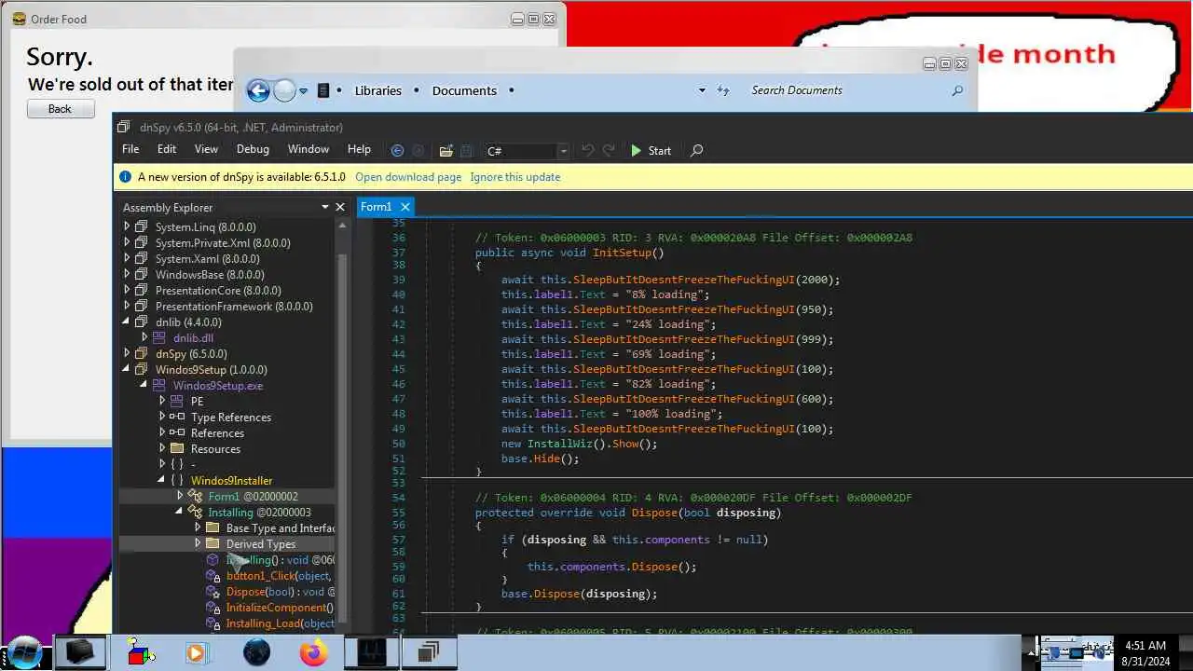Select the Windos9Installer namespace
The image size is (1193, 671).
pyautogui.click(x=231, y=480)
